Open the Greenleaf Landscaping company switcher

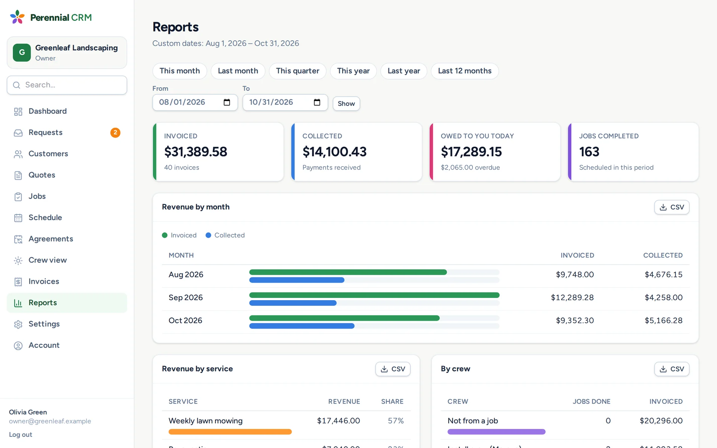click(67, 53)
